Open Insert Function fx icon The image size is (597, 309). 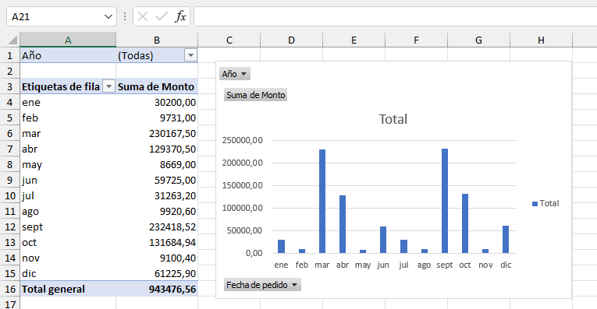(180, 16)
